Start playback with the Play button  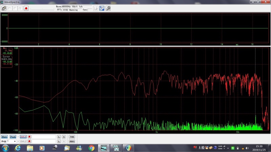point(10,8)
